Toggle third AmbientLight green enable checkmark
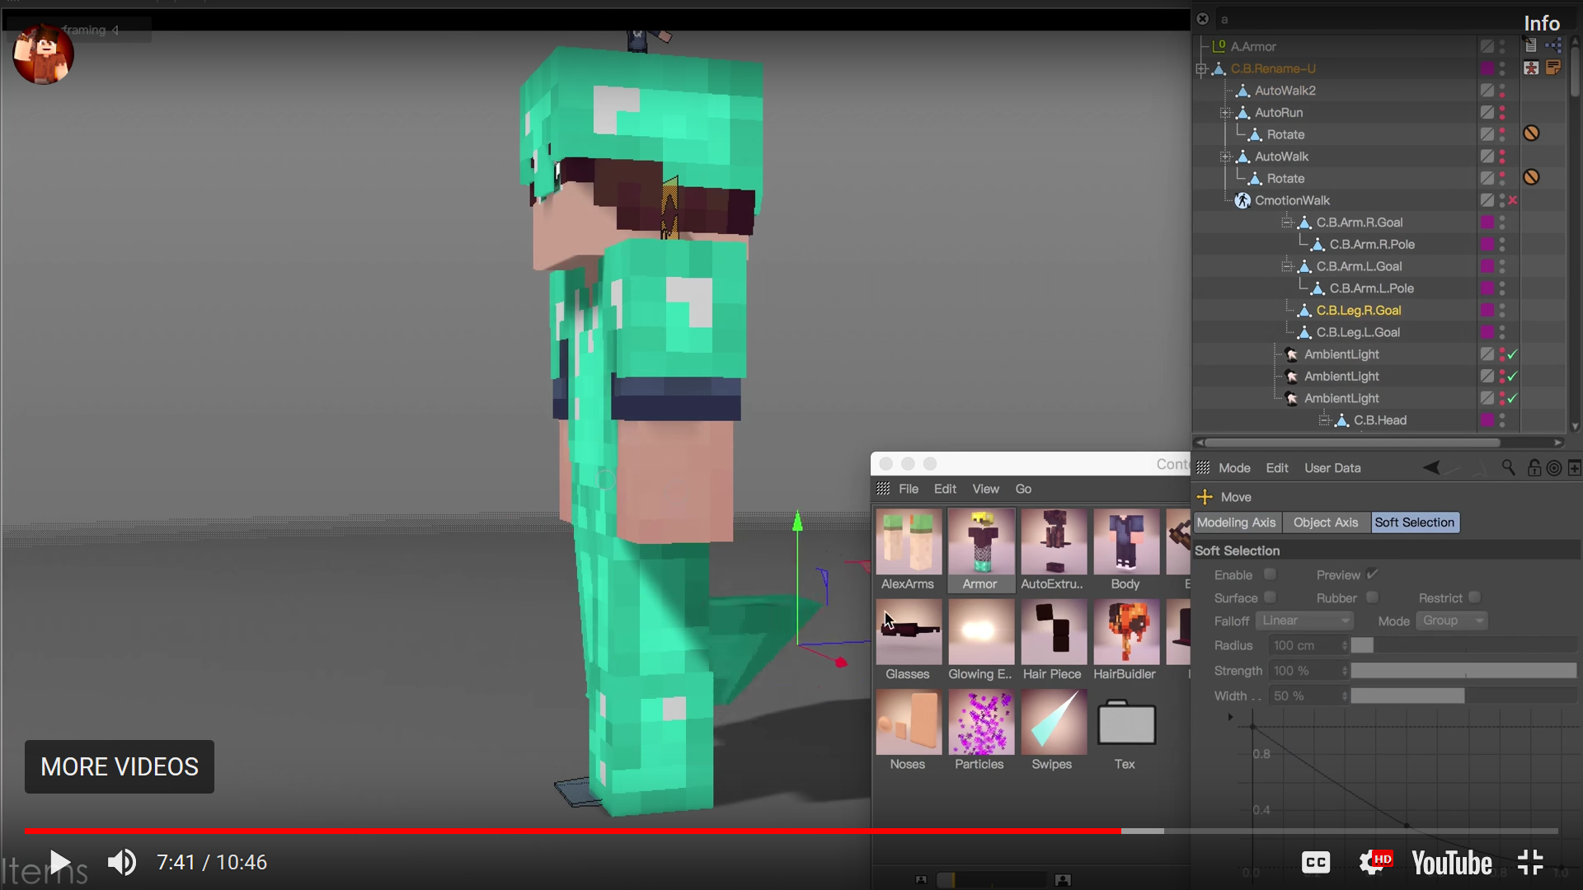Screen dimensions: 1583x890 coord(1513,398)
